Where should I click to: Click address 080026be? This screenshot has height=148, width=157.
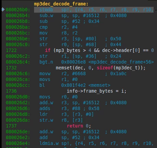pos(18,39)
